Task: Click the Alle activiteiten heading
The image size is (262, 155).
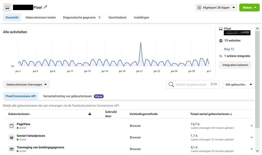Action: tap(15, 32)
